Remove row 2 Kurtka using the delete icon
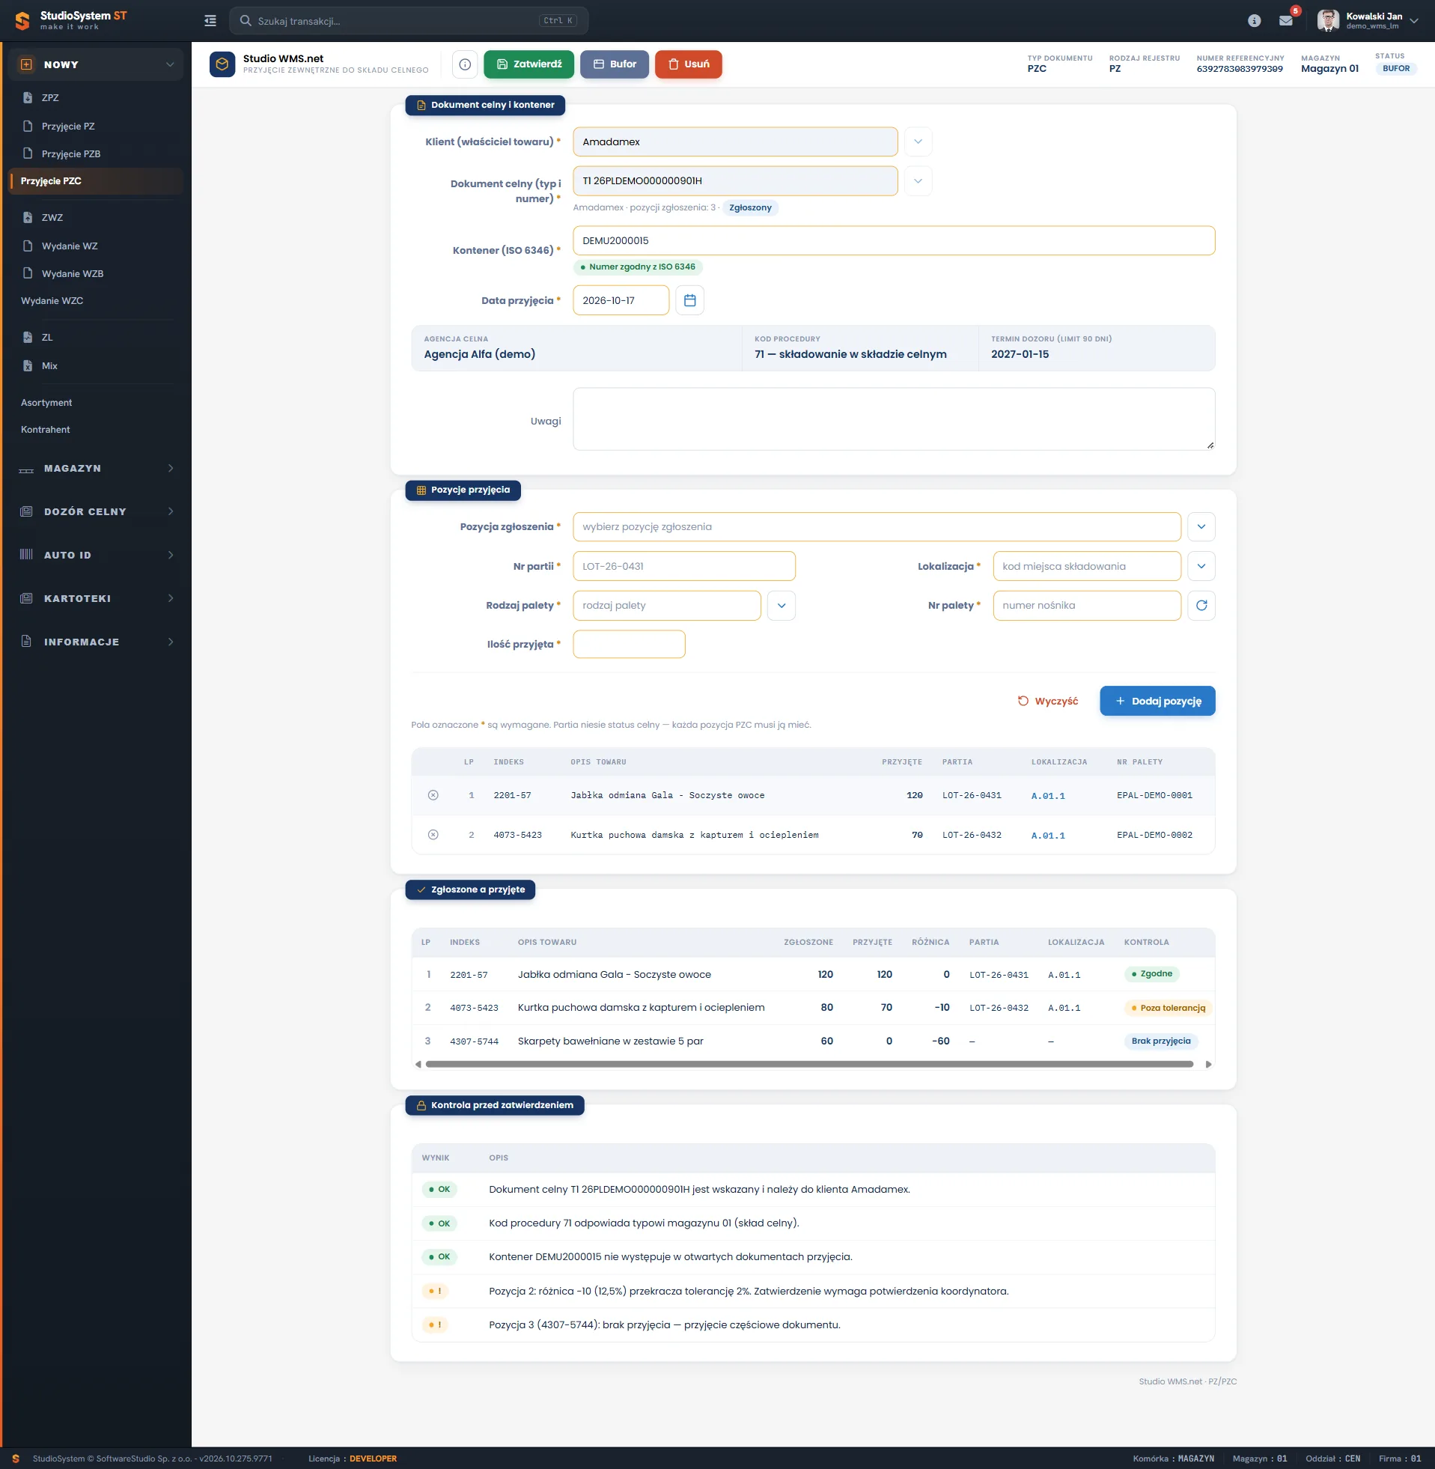The image size is (1435, 1469). point(433,834)
